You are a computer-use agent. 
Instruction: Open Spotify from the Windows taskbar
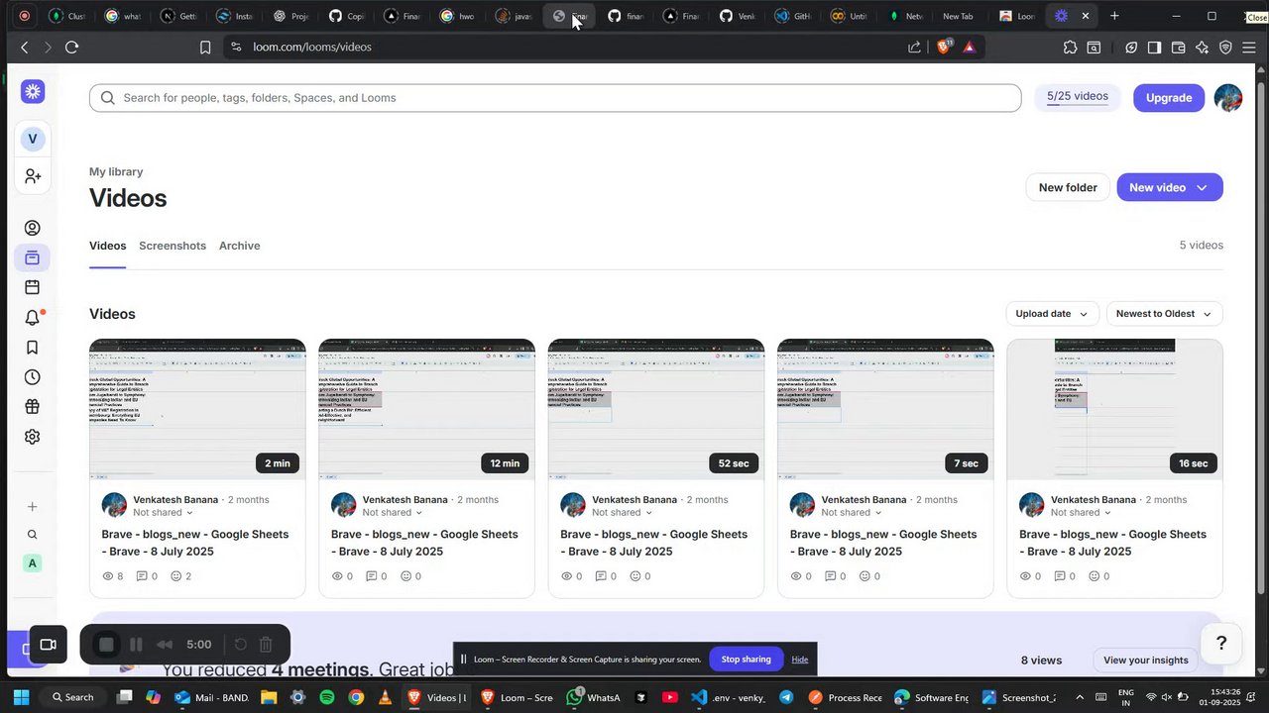(x=327, y=697)
